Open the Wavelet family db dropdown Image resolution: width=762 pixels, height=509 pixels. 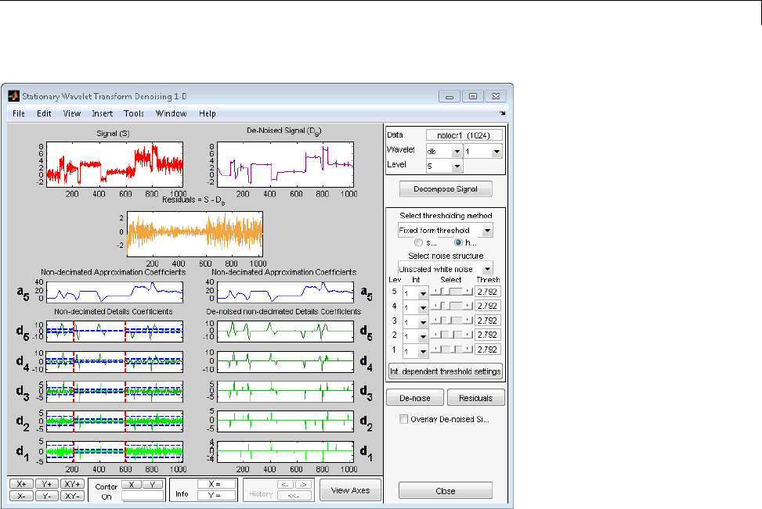tap(443, 151)
